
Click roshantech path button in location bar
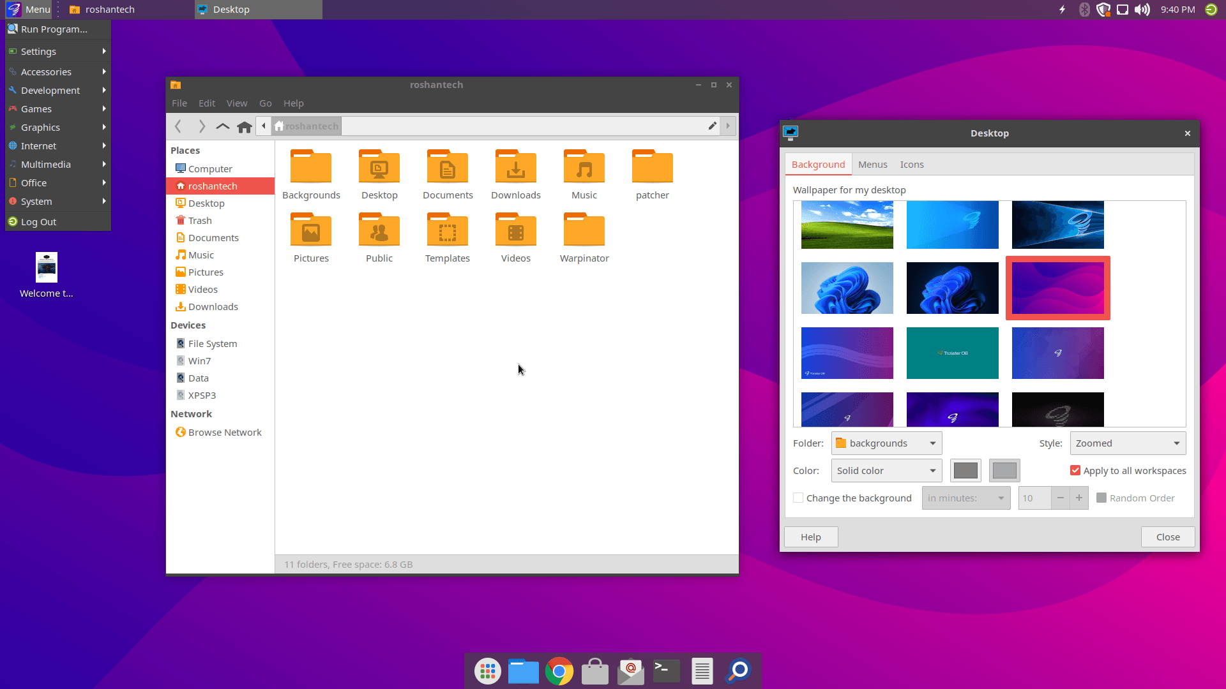point(306,126)
